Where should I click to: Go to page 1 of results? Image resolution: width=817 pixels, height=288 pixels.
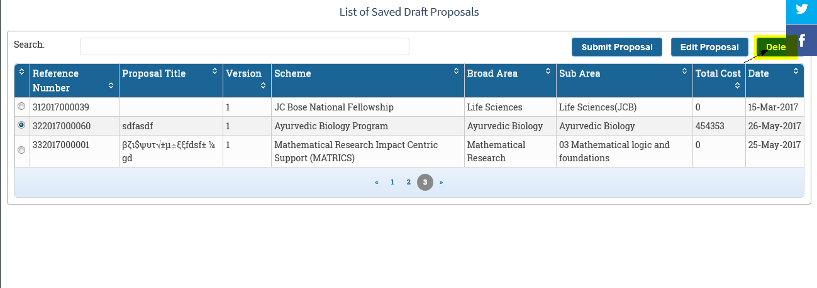(x=392, y=182)
